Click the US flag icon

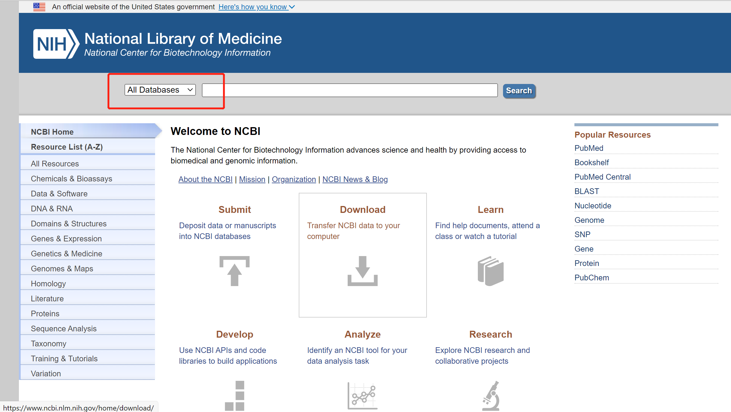tap(39, 7)
